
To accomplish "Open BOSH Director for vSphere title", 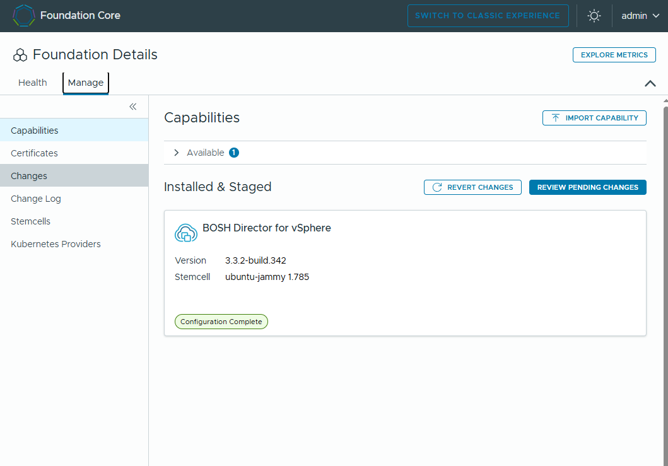I will [267, 228].
